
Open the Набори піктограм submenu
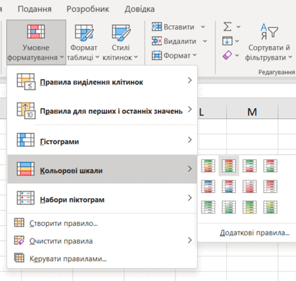point(102,198)
